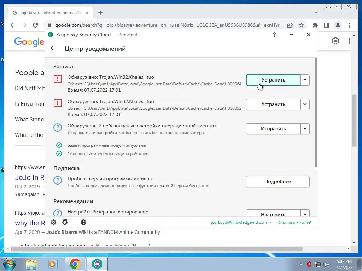Screen dimensions: 362x271
Task: Click Chrome address bar URL
Action: pyautogui.click(x=169, y=25)
